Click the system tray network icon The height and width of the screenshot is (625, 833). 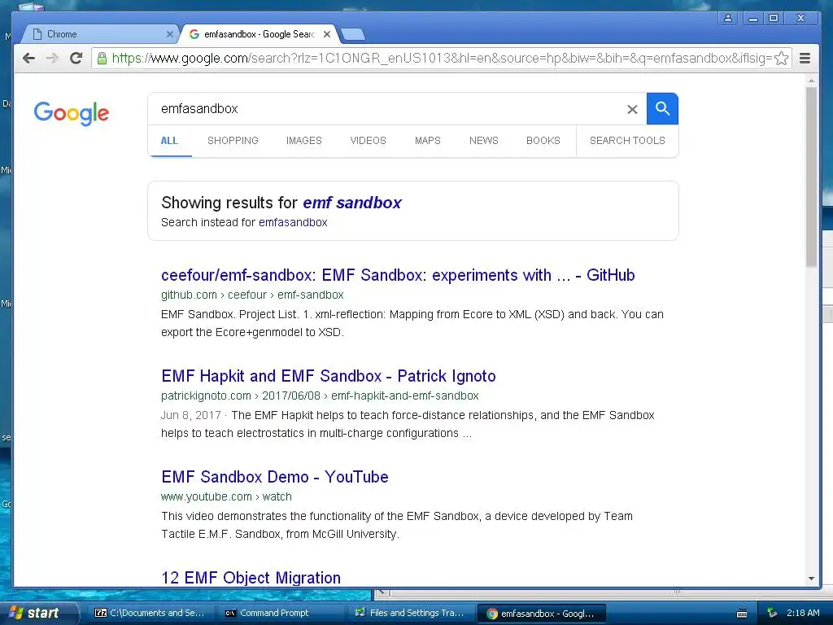point(772,614)
